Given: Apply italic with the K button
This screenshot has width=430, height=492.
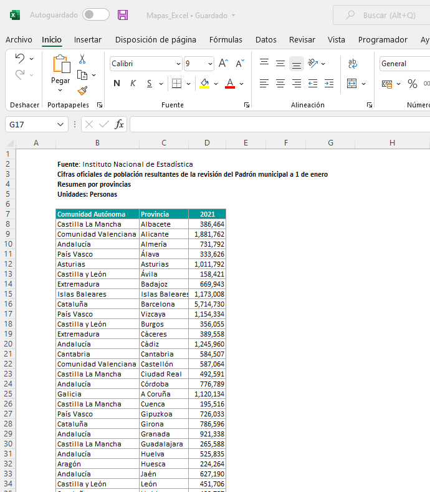Looking at the screenshot, I should pos(133,84).
